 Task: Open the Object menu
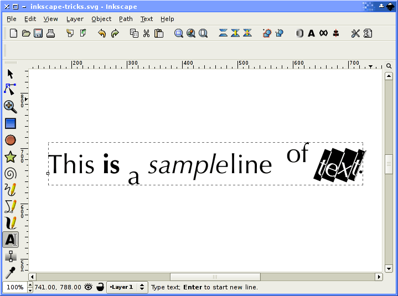tap(101, 19)
